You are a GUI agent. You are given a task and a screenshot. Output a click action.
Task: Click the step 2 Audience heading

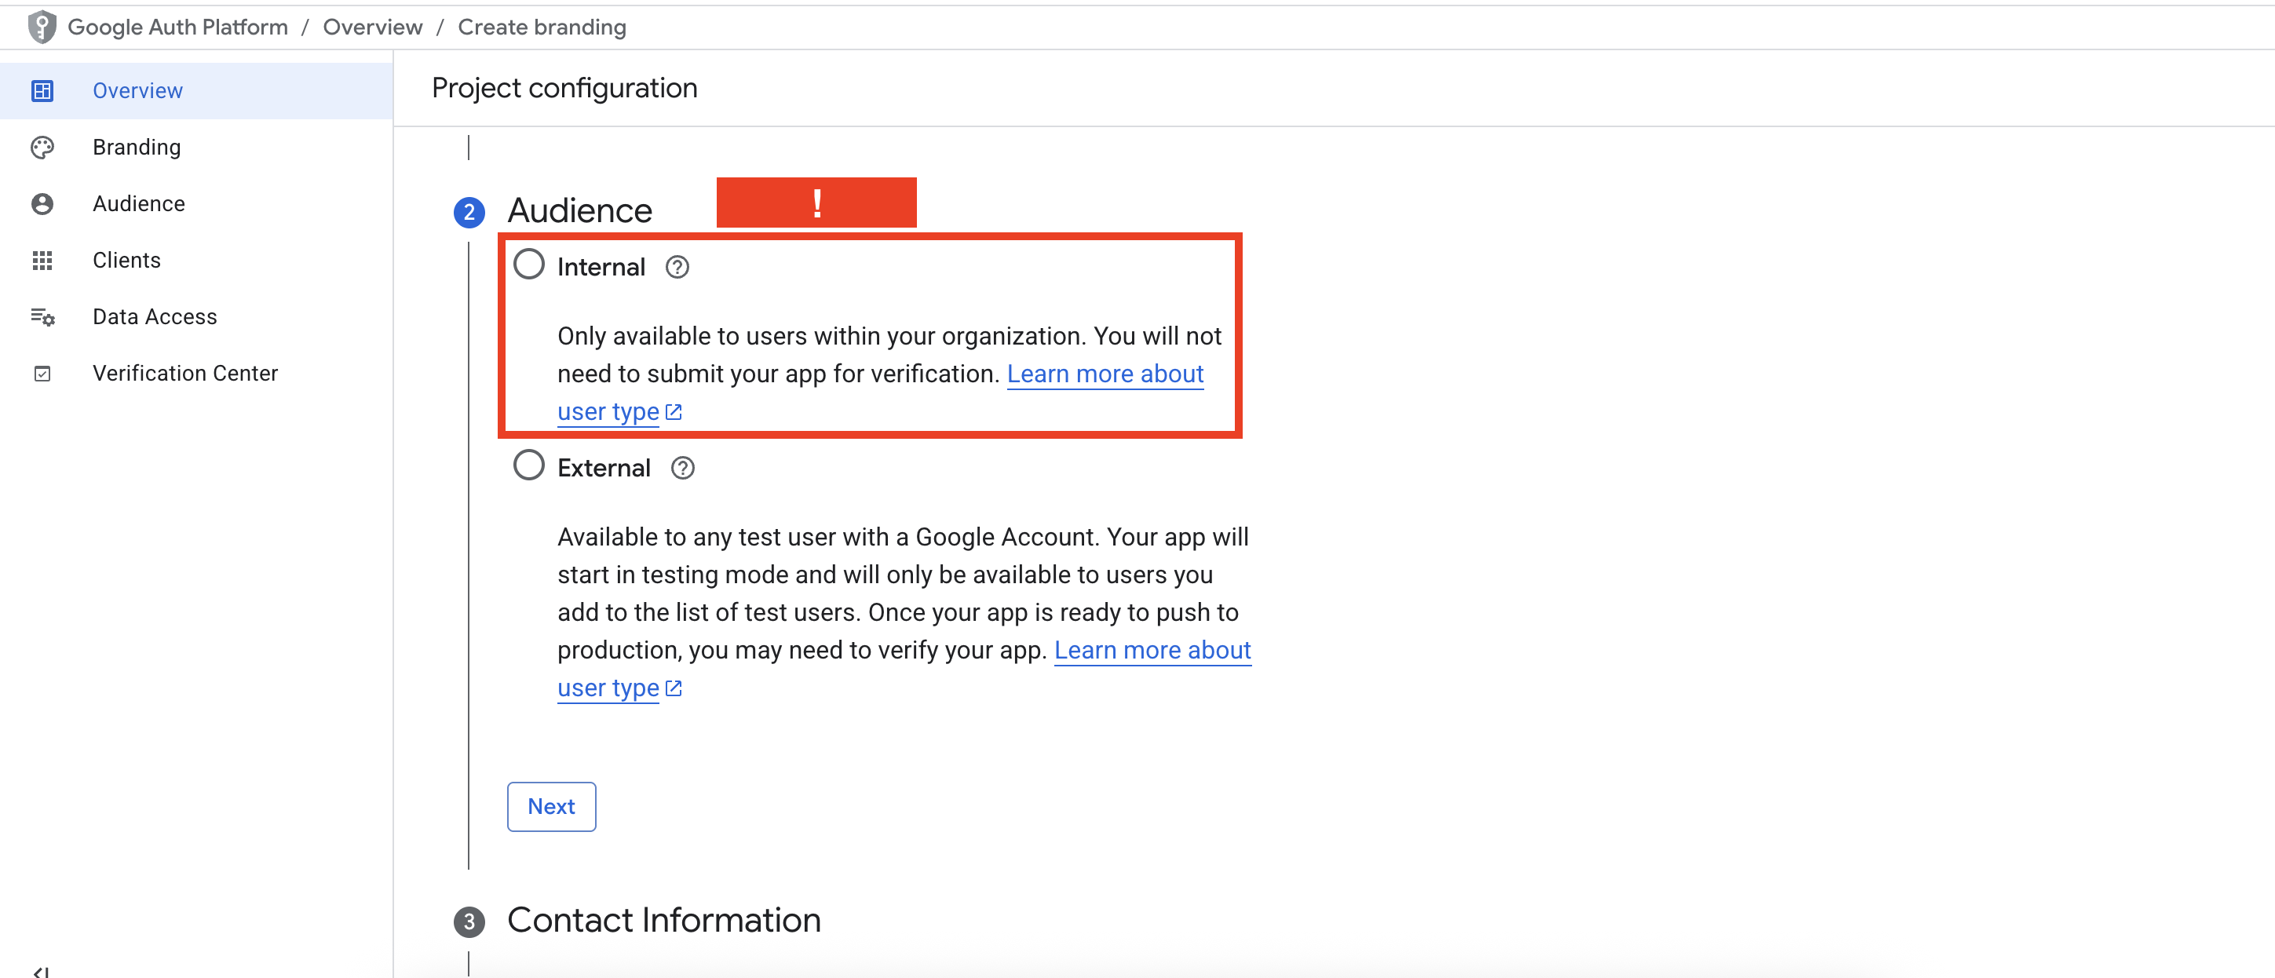[579, 211]
